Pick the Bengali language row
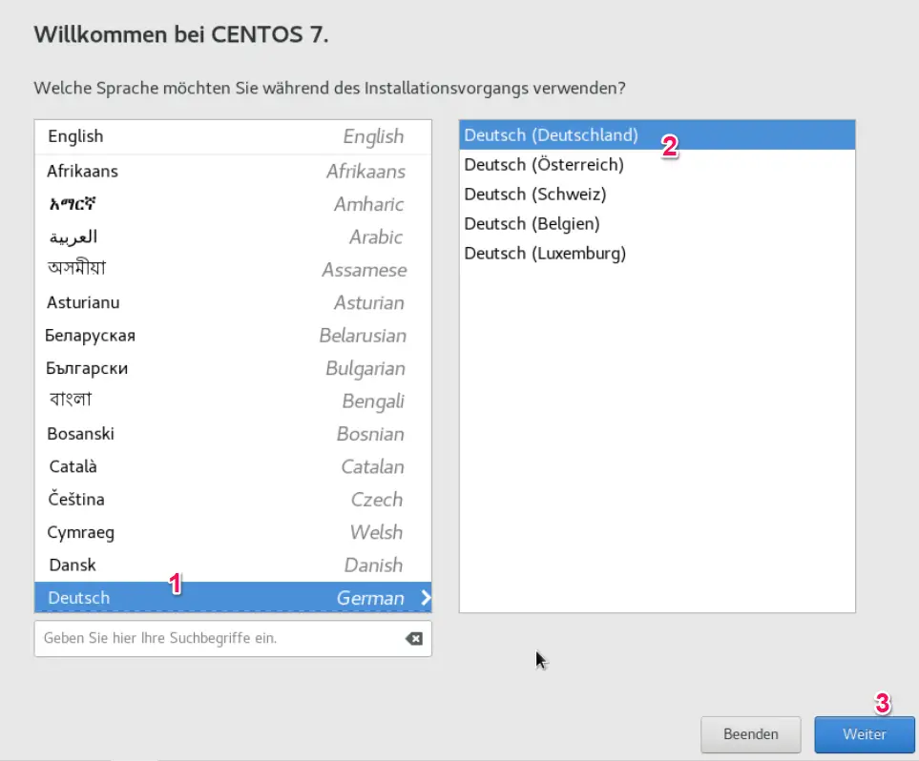This screenshot has height=761, width=919. (233, 401)
